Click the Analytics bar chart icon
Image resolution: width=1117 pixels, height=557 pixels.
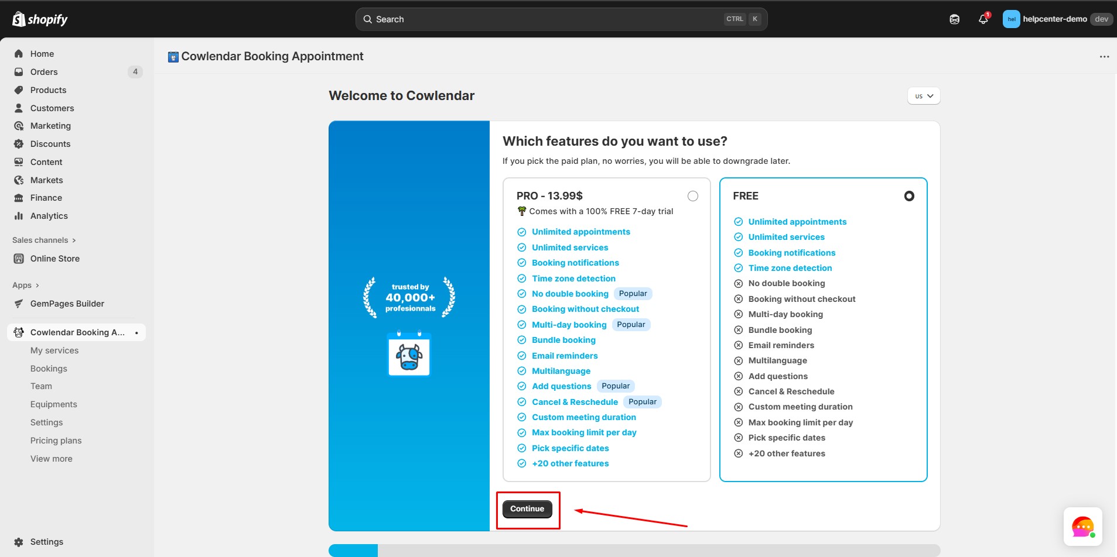(x=19, y=216)
